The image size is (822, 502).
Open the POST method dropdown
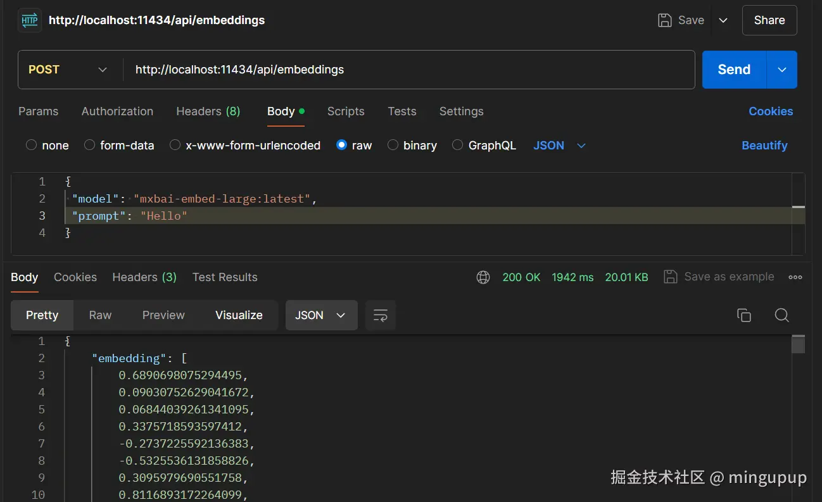(x=68, y=70)
